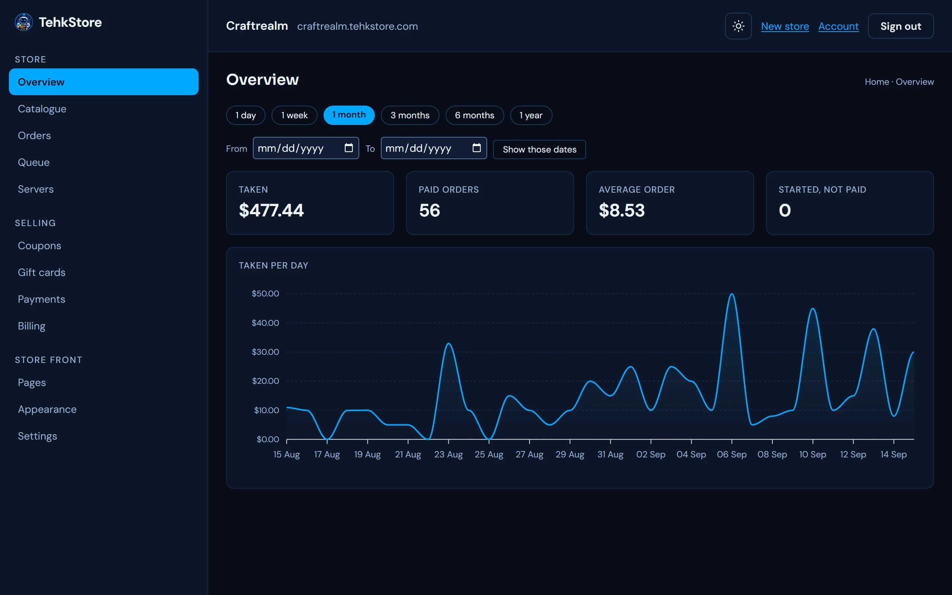Click the Taken $477.44 card

coord(310,203)
